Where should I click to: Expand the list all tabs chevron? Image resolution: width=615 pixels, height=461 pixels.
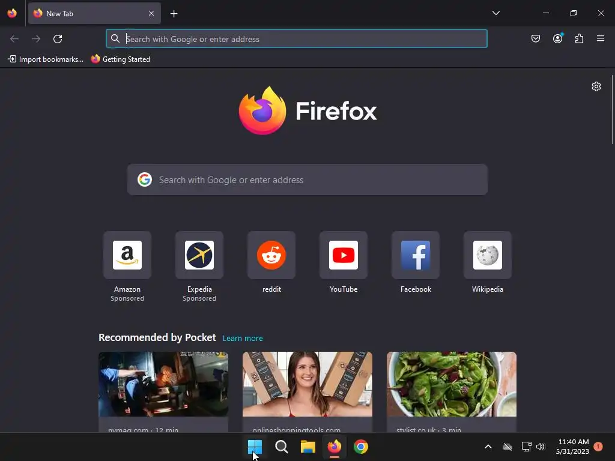point(495,13)
